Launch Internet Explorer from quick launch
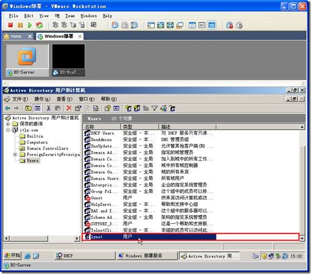The image size is (311, 274). 27,256
